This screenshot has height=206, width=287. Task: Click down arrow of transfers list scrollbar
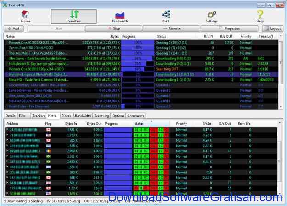point(281,107)
